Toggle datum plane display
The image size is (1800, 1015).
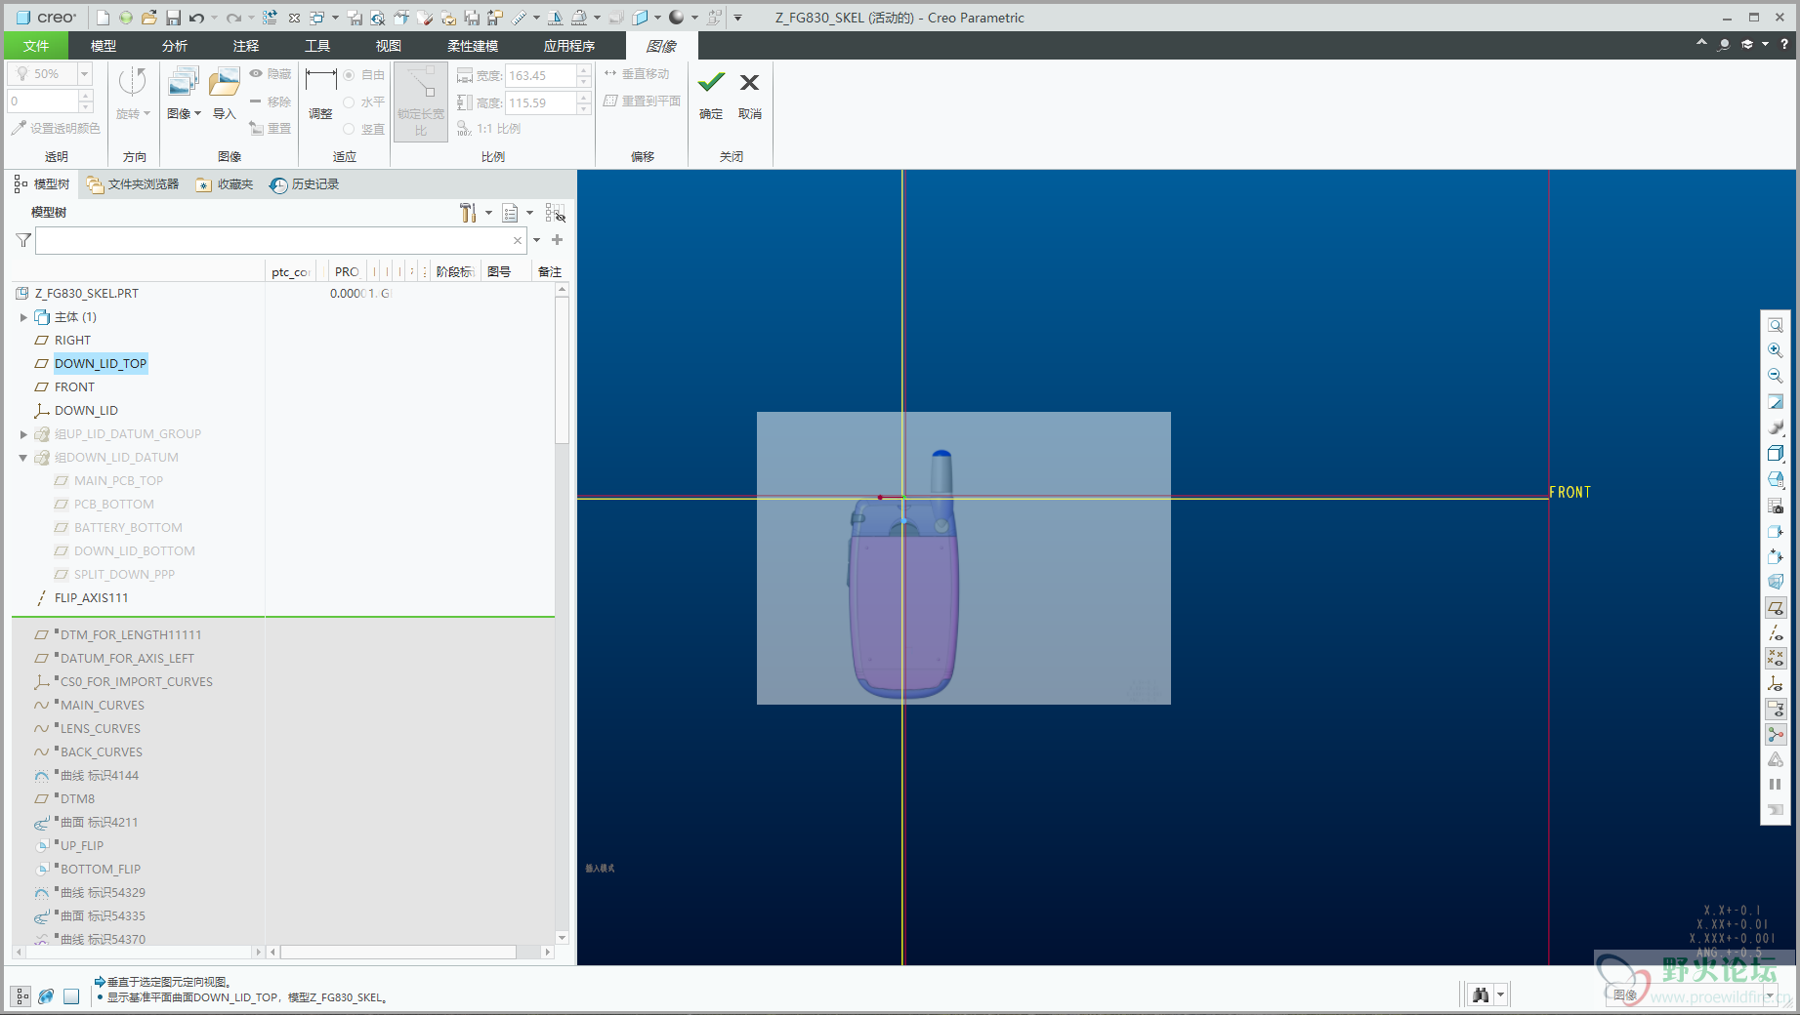[x=1776, y=608]
